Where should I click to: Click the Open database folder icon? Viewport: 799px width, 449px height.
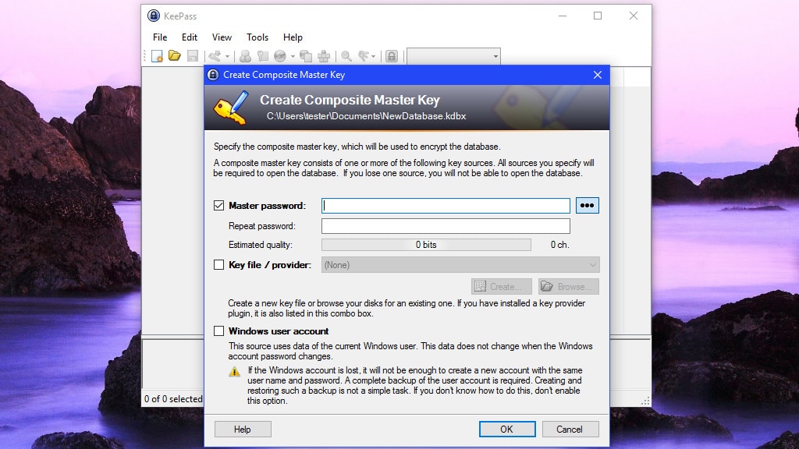[174, 55]
